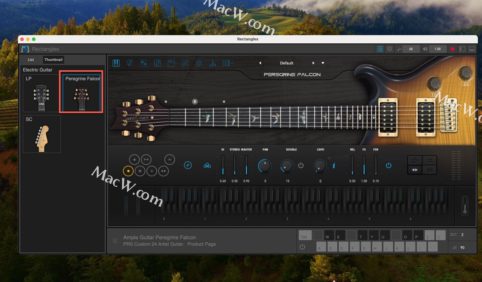Image resolution: width=482 pixels, height=282 pixels.
Task: Select the pause-style articulation button
Action: [140, 171]
